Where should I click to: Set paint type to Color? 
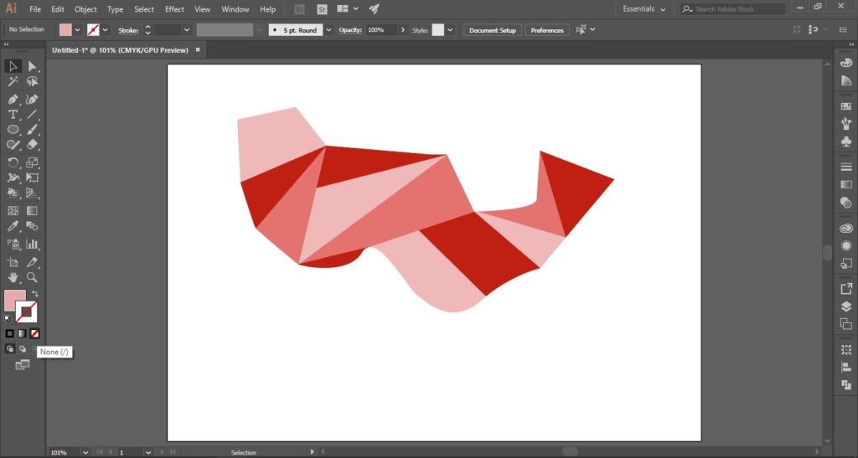[9, 333]
